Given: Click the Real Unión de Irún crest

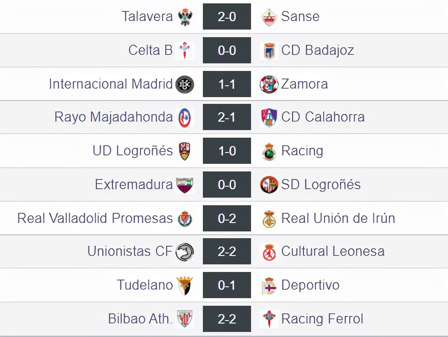Looking at the screenshot, I should coord(269,218).
